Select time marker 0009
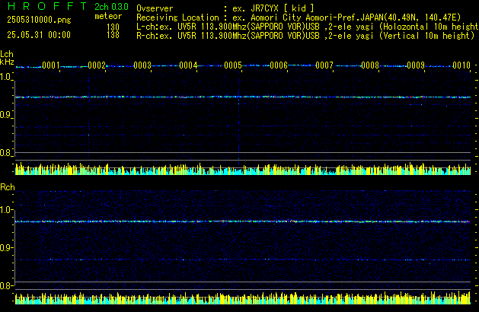Screen dimensions: 479x312 coord(416,65)
